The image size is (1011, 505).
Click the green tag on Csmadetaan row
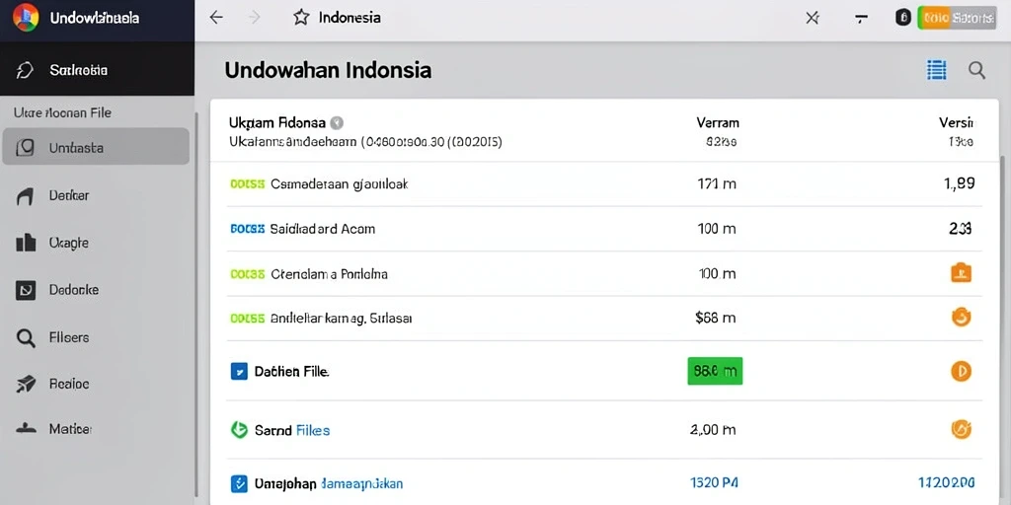click(247, 184)
